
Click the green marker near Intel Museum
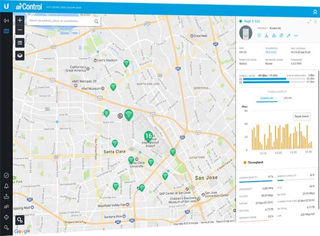click(113, 87)
